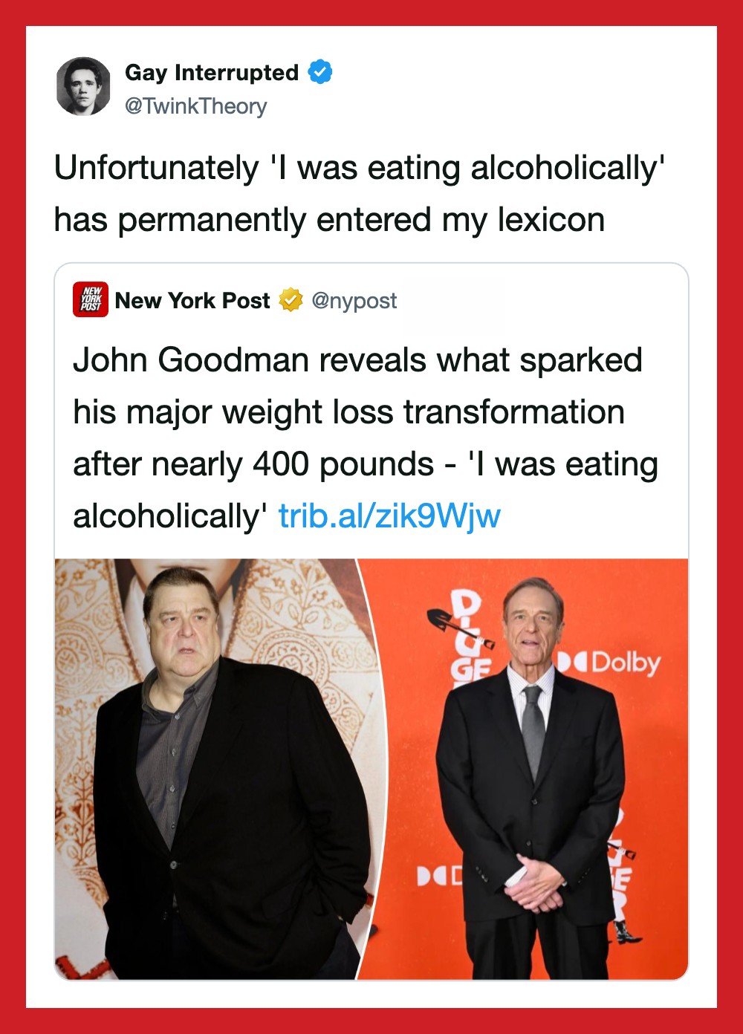Open the @nypost handle
Viewport: 743px width, 1034px height.
(x=354, y=301)
